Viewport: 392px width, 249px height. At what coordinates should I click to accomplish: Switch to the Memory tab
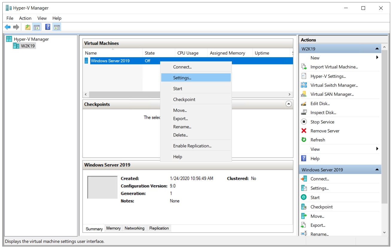(x=113, y=228)
